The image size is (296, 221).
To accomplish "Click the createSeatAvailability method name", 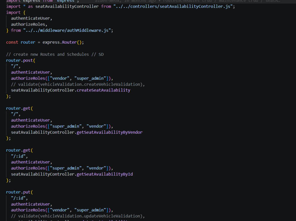I will click(103, 90).
